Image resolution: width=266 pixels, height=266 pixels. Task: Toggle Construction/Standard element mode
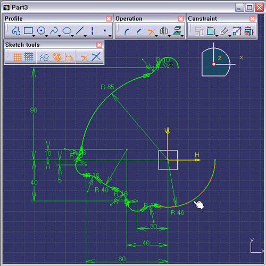[x=44, y=57]
